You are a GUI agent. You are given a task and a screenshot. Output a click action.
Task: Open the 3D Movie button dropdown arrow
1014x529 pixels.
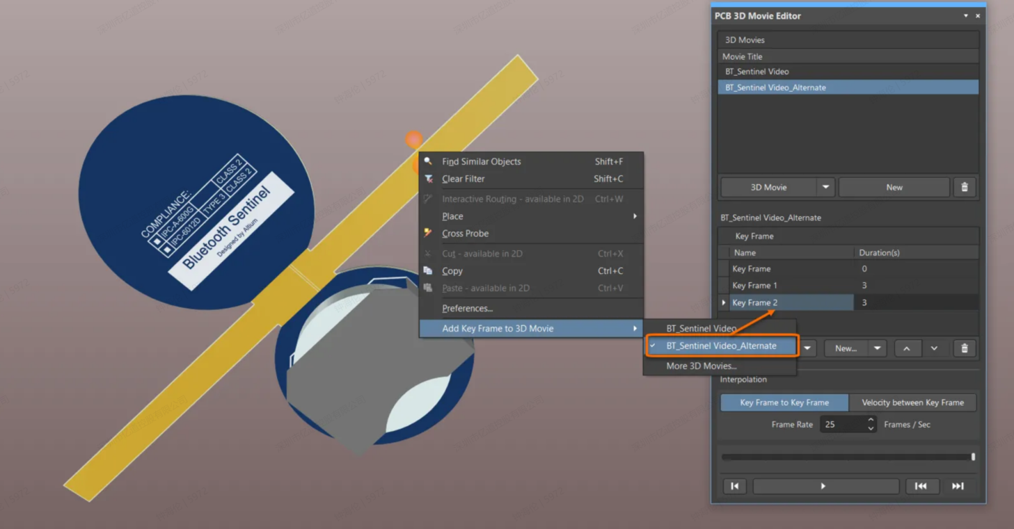point(825,187)
